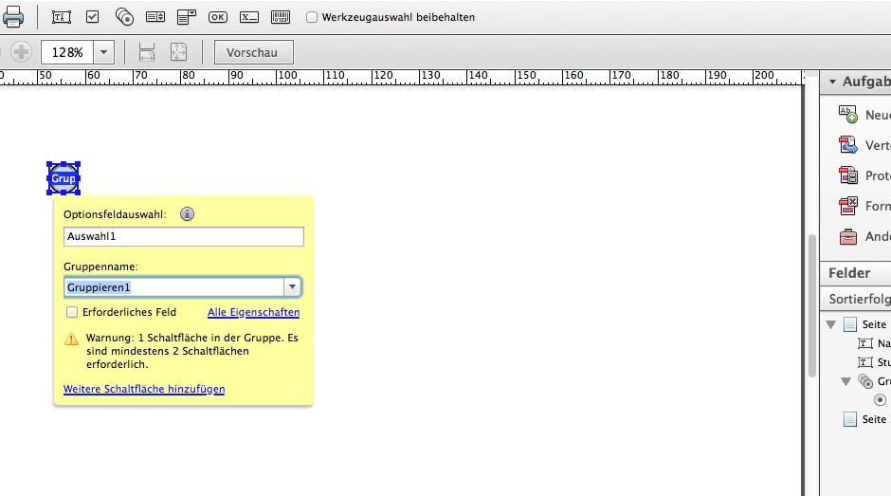891x496 pixels.
Task: Select the OK button field tool
Action: (218, 17)
